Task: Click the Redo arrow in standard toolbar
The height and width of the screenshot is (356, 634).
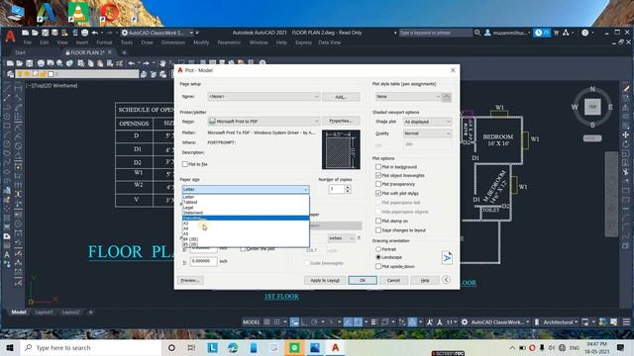Action: click(x=146, y=63)
